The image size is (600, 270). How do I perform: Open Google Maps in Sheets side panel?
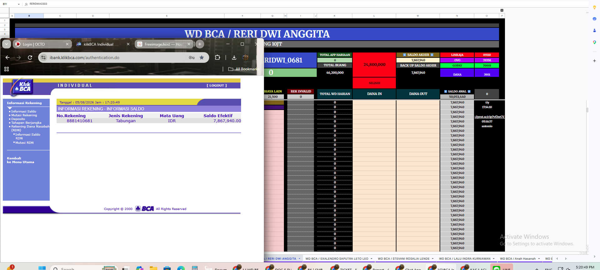pos(594,42)
